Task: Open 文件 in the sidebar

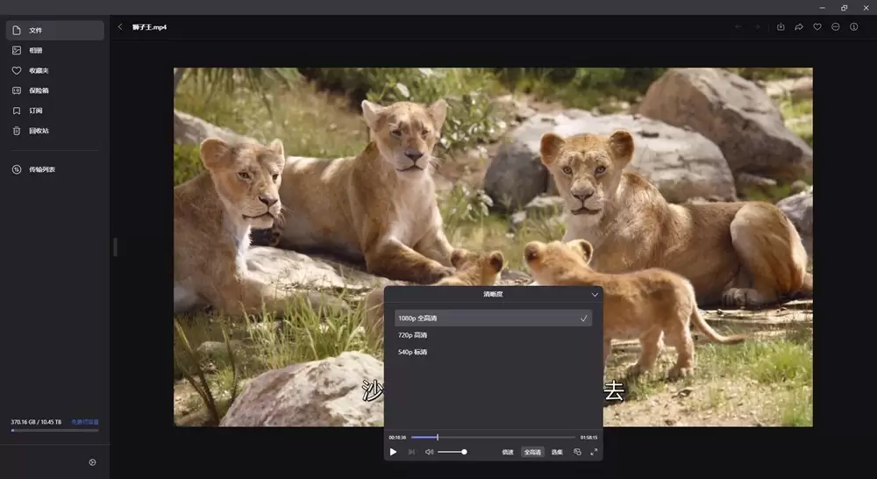Action: 54,30
